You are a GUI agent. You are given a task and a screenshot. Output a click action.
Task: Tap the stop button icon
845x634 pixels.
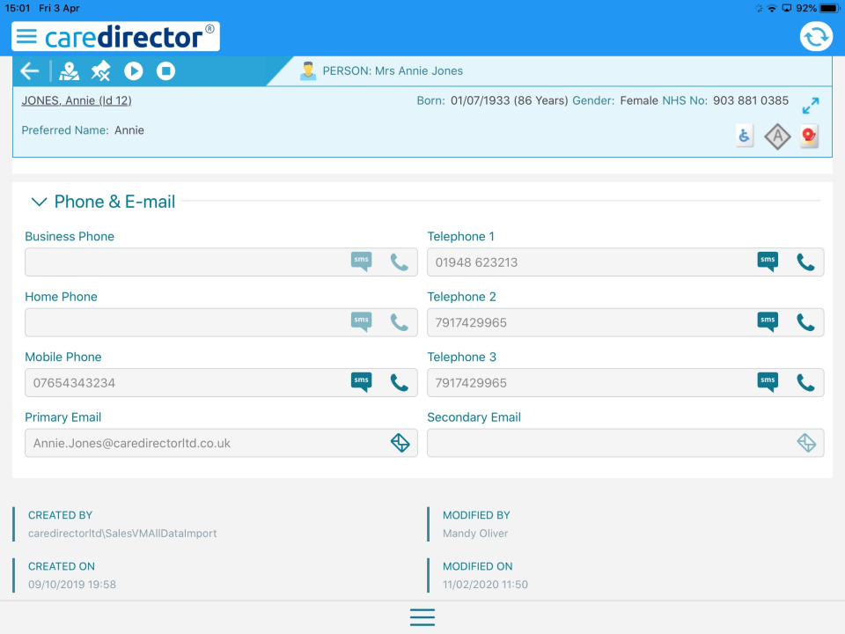[165, 71]
